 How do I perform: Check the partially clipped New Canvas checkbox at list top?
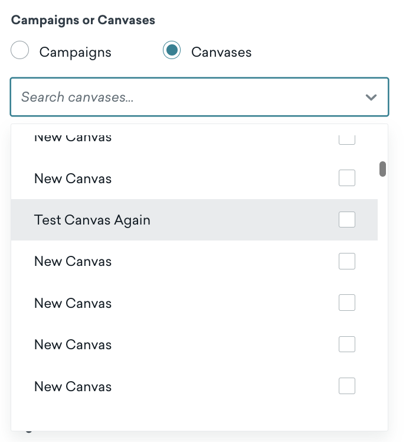pos(346,140)
